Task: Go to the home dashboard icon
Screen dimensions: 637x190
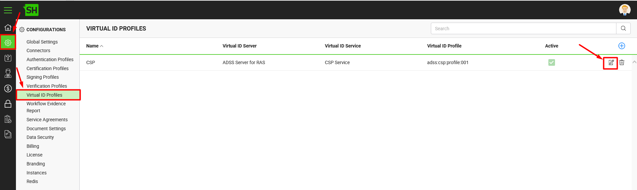Action: [8, 27]
